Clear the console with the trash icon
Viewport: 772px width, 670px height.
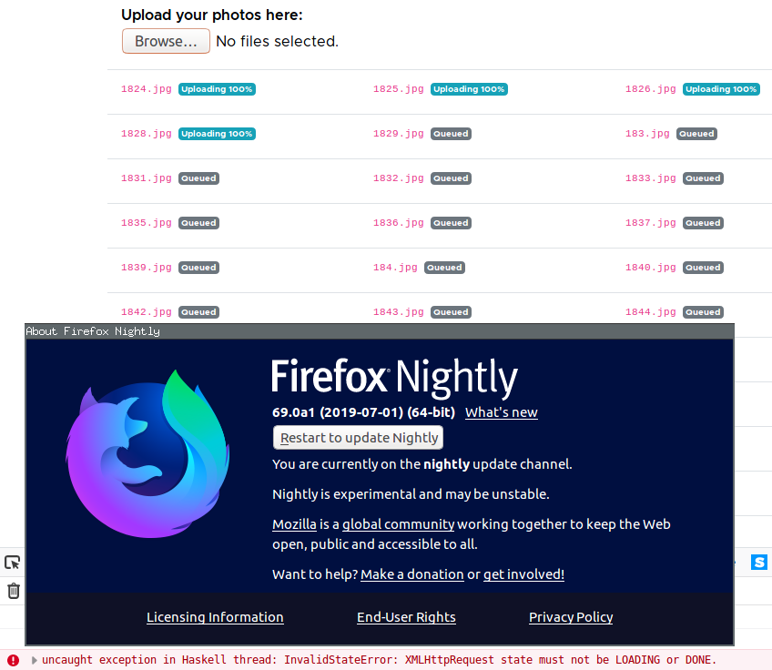click(14, 591)
